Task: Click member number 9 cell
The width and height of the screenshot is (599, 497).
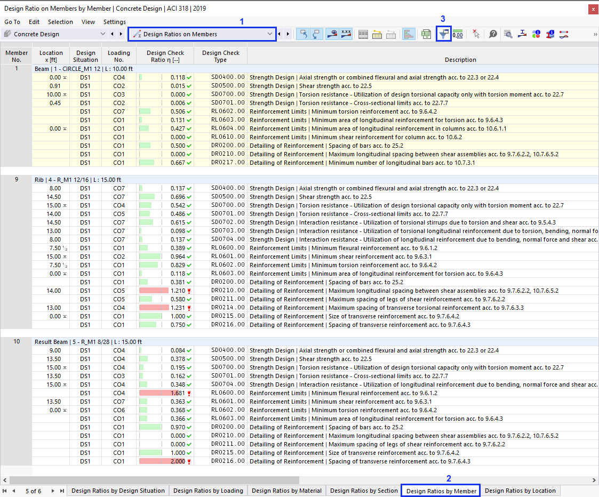Action: coord(17,179)
